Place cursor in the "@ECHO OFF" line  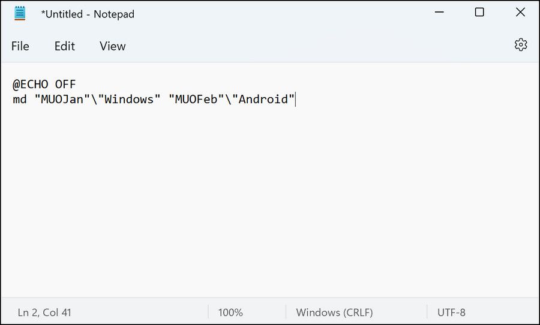coord(44,84)
